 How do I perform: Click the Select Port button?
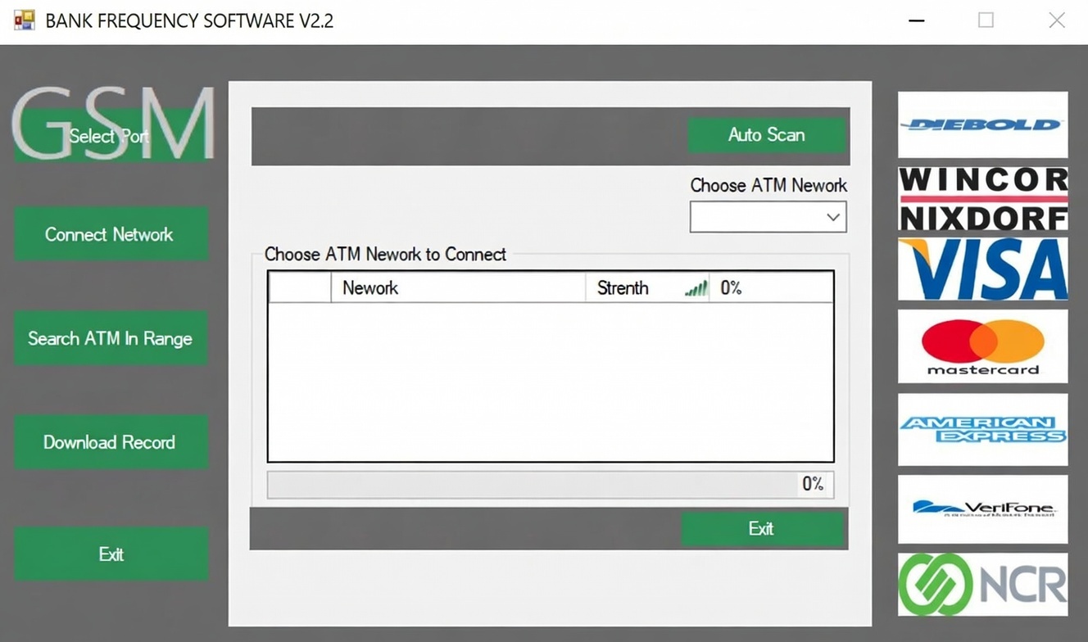111,136
